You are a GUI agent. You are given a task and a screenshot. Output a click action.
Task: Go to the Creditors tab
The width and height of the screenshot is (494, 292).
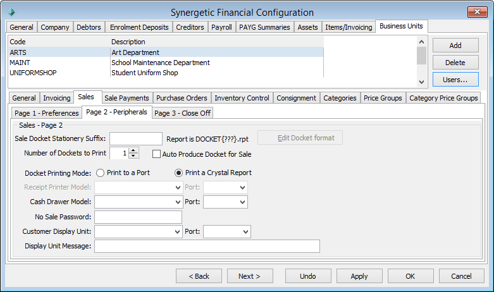(x=190, y=27)
